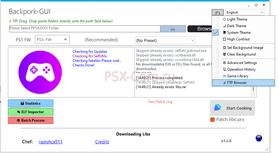Select the System Theme option
This screenshot has height=153, width=279.
click(x=238, y=33)
